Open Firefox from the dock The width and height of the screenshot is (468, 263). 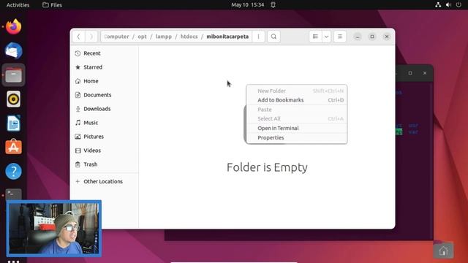point(13,27)
